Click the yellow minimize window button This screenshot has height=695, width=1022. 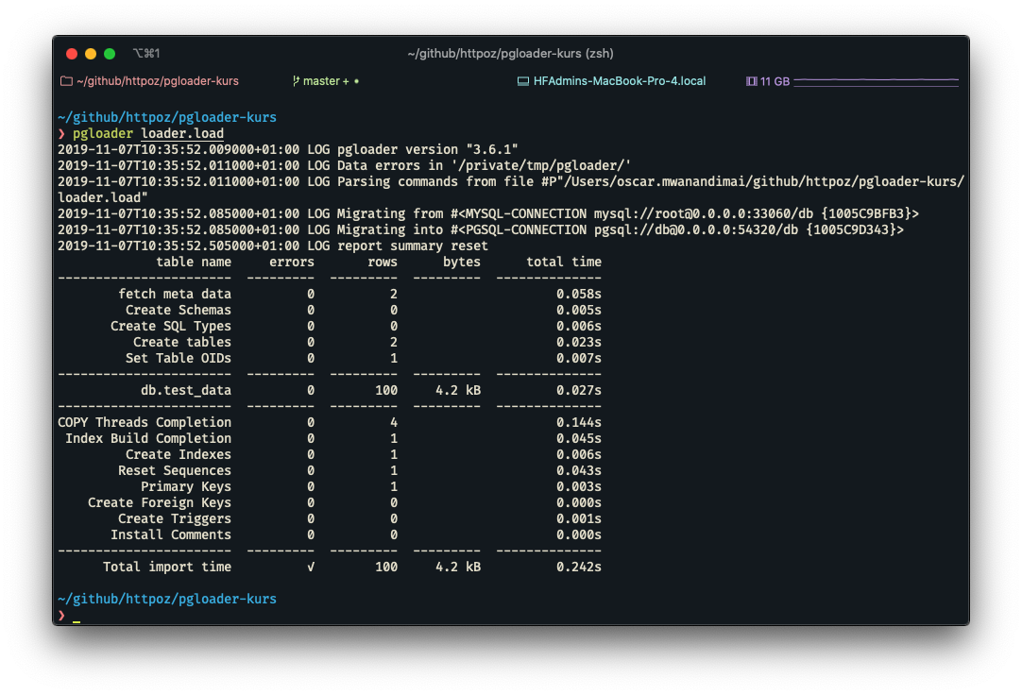[x=91, y=54]
